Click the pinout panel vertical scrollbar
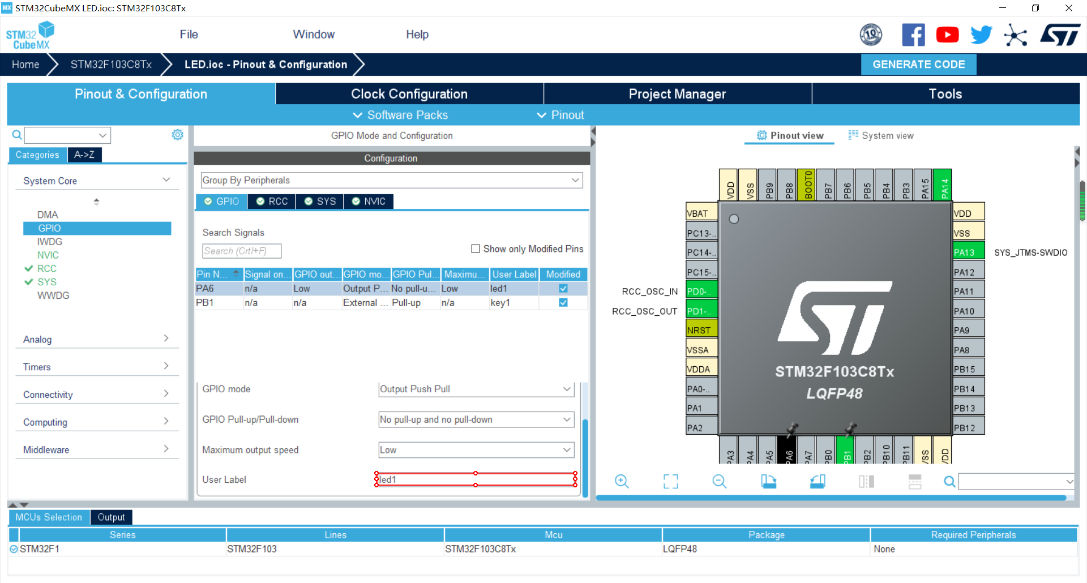Image resolution: width=1087 pixels, height=583 pixels. point(1082,201)
